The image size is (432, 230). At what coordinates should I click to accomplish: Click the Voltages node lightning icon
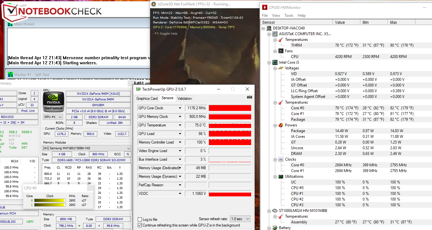[281, 68]
